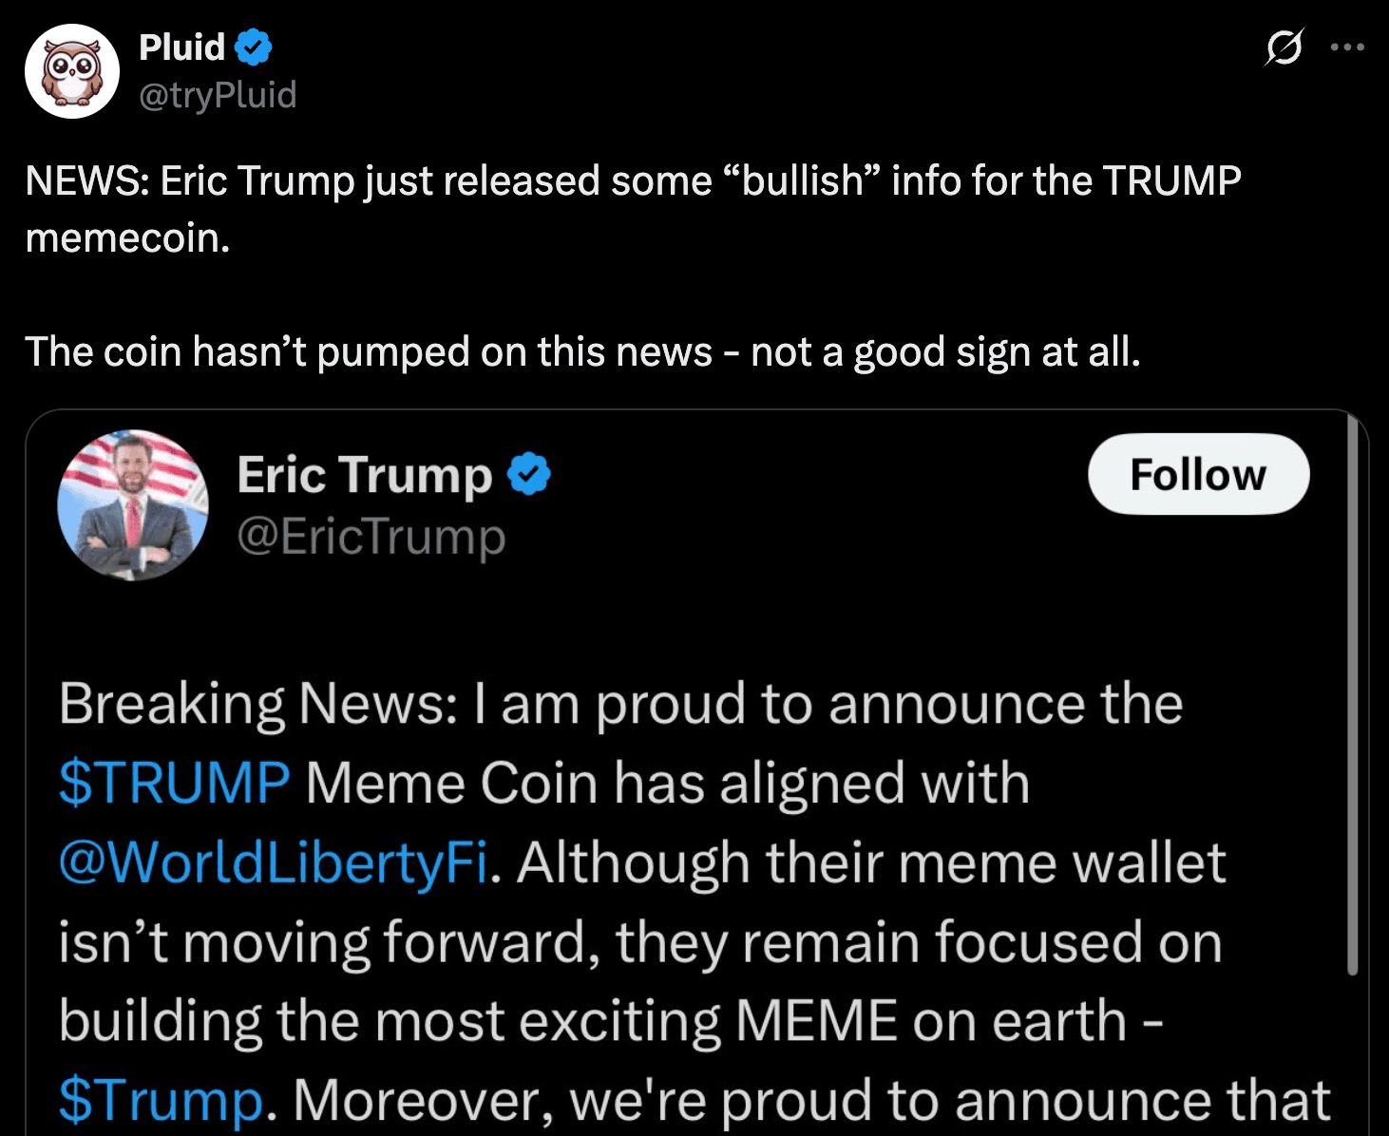Image resolution: width=1389 pixels, height=1136 pixels.
Task: Click the $TRUMP cashtag link
Action: pyautogui.click(x=175, y=783)
